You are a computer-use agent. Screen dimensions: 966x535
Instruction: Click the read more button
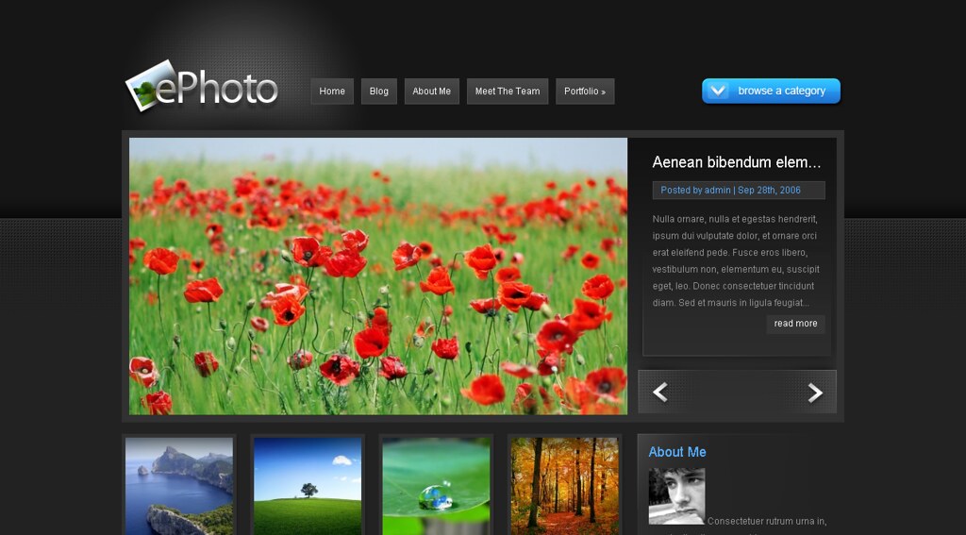(795, 324)
